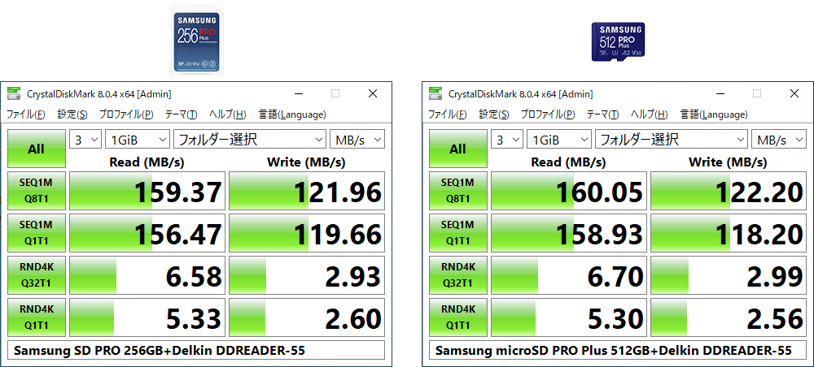Open 言語(Language) menu in right window

pyautogui.click(x=713, y=114)
